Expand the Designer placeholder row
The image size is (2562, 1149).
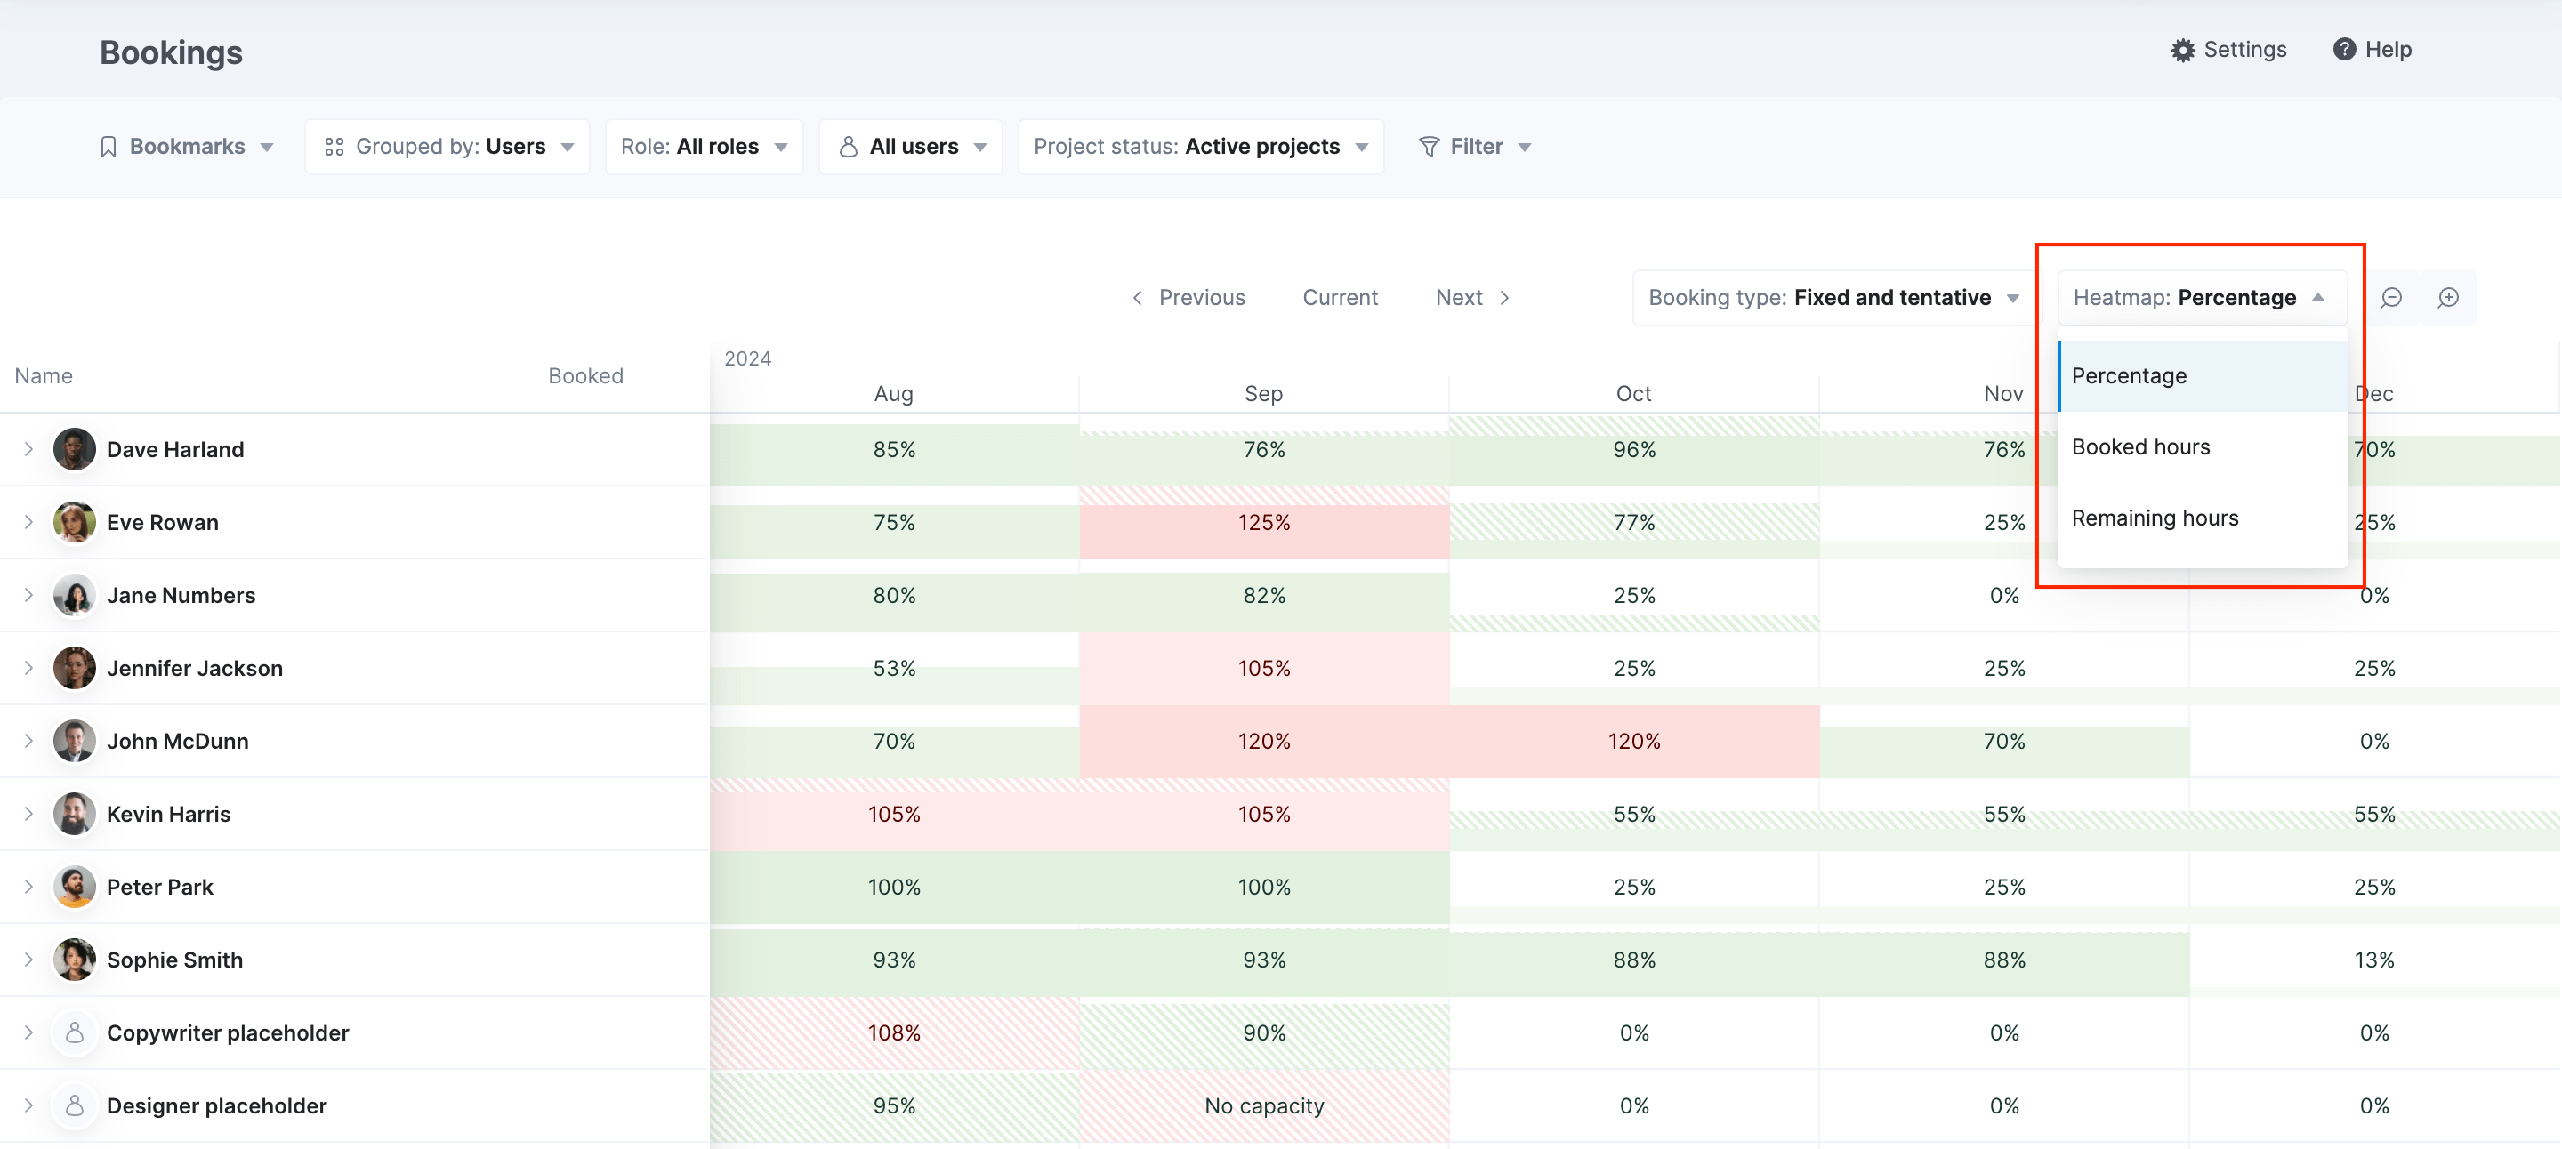(28, 1105)
